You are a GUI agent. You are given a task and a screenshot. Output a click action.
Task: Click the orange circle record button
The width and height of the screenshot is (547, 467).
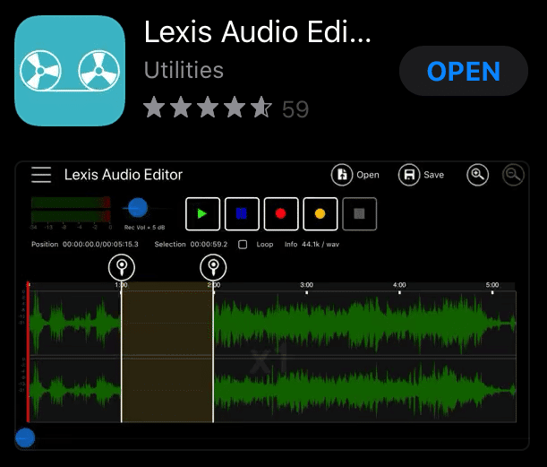(x=321, y=213)
